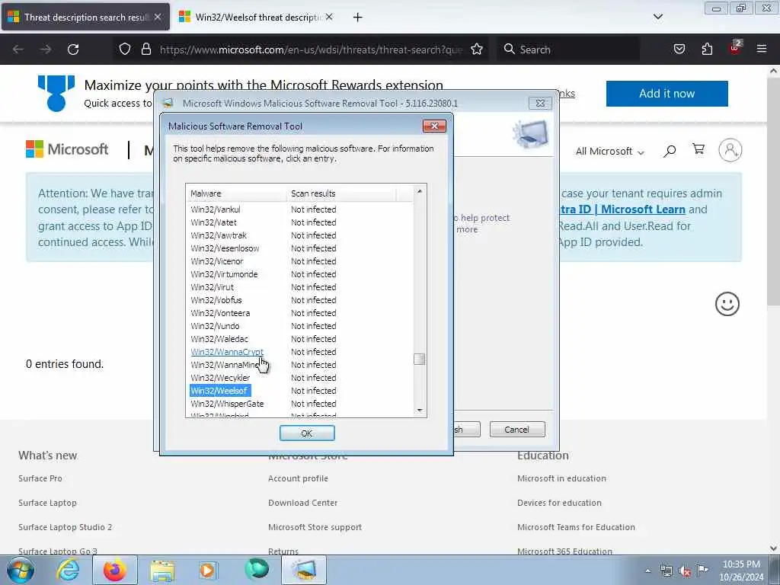This screenshot has width=780, height=585.
Task: Select Win32/Vobfus entry
Action: pyautogui.click(x=216, y=300)
